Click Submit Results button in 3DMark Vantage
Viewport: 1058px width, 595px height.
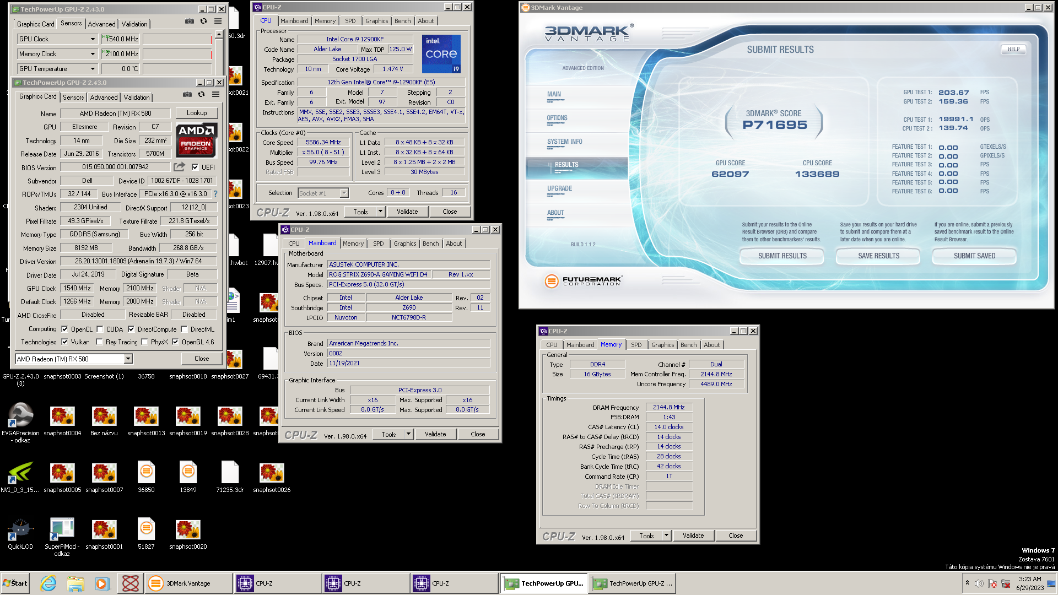click(782, 256)
